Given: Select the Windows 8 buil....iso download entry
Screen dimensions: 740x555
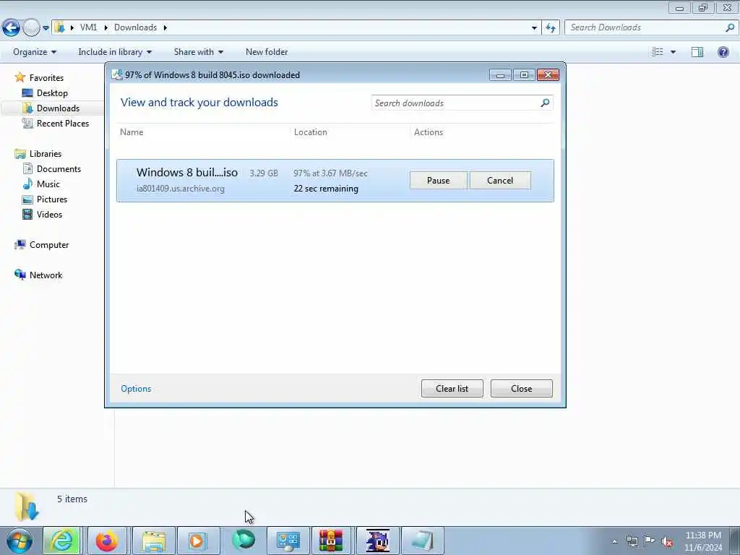Looking at the screenshot, I should [335, 180].
